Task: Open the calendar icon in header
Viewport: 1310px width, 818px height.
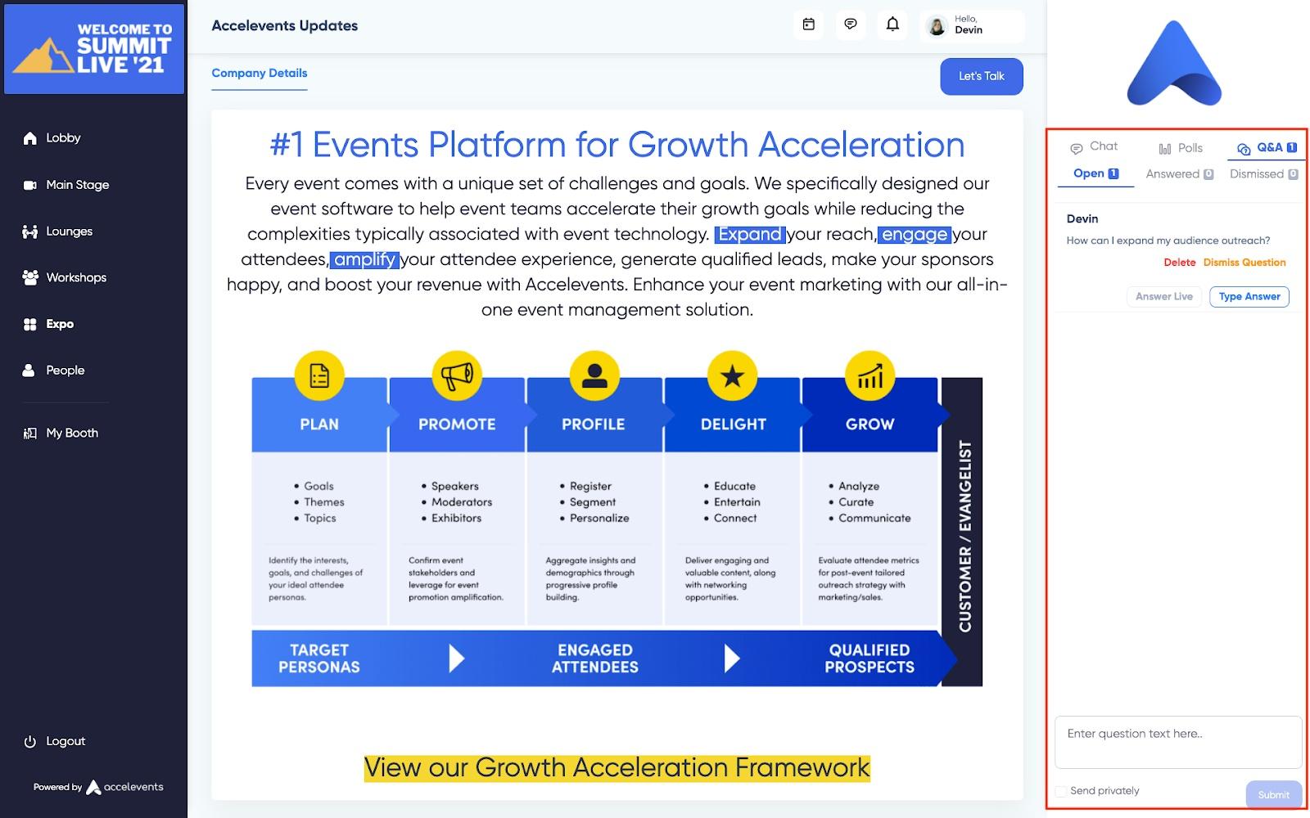Action: pos(808,25)
